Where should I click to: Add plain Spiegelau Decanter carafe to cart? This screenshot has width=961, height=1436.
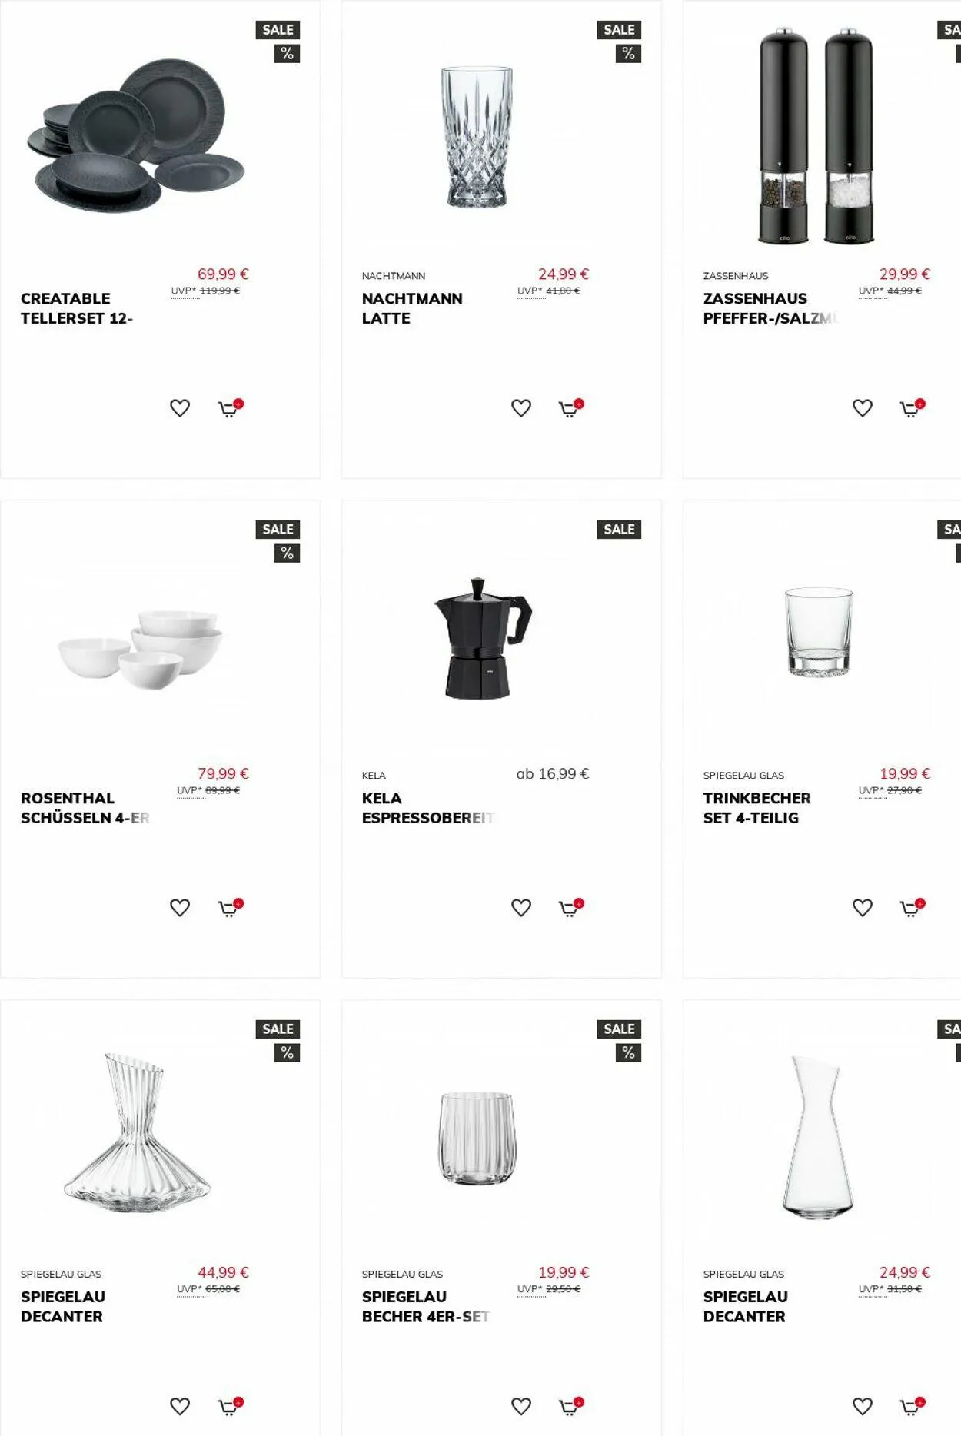913,1407
